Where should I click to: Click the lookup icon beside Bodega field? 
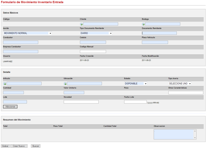click(x=143, y=24)
